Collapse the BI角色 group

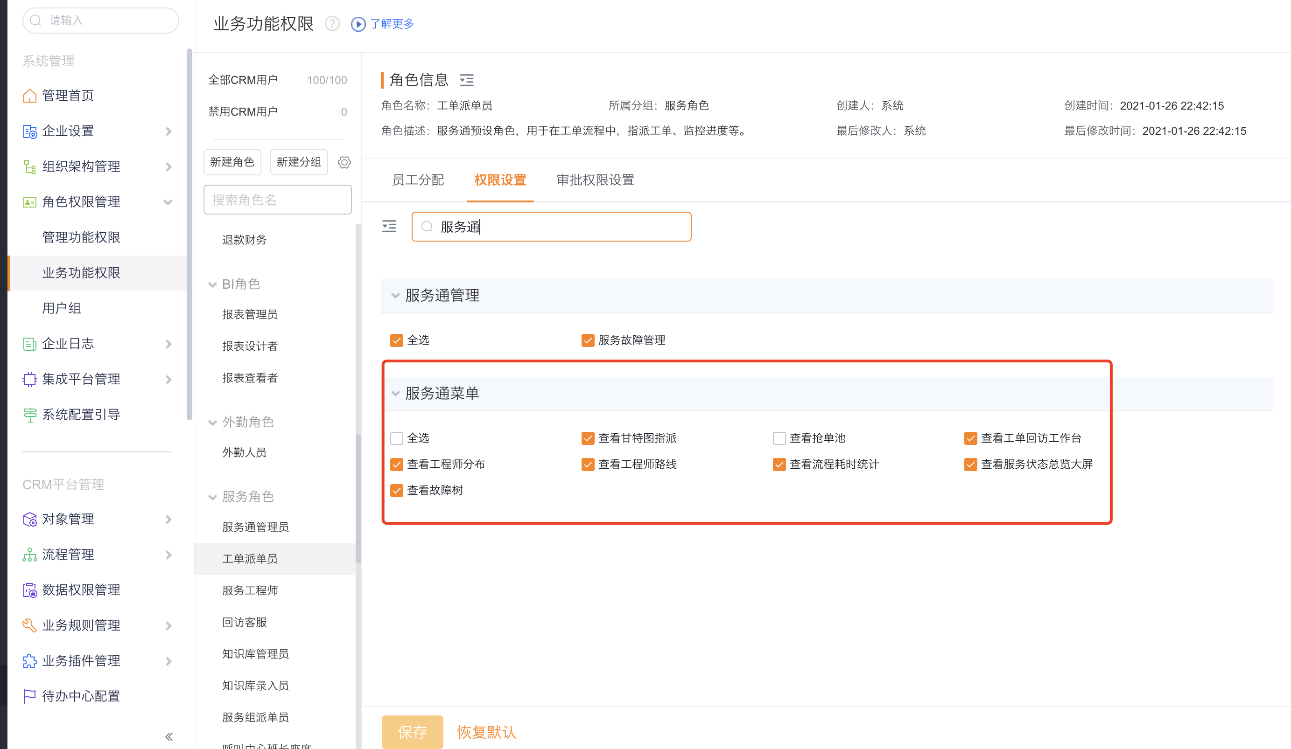(213, 284)
